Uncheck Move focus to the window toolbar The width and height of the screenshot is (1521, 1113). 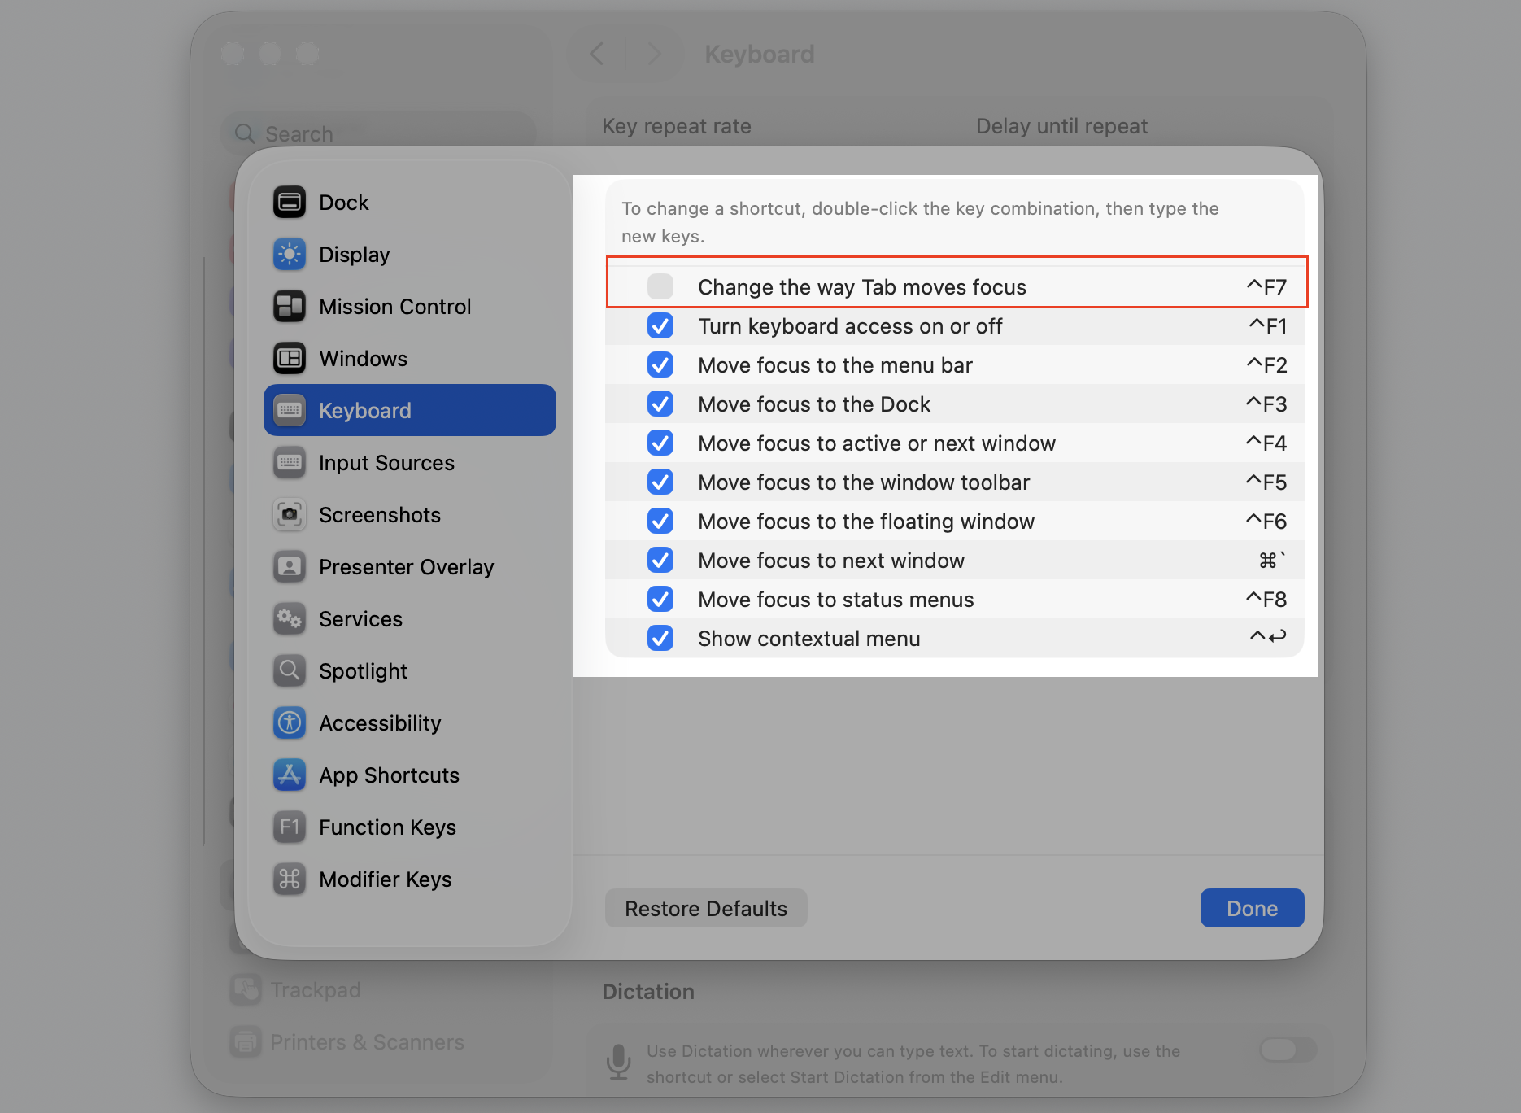click(660, 482)
